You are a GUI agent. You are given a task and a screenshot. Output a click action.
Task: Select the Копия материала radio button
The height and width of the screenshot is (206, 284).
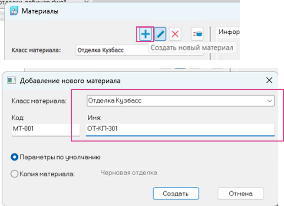[14, 174]
